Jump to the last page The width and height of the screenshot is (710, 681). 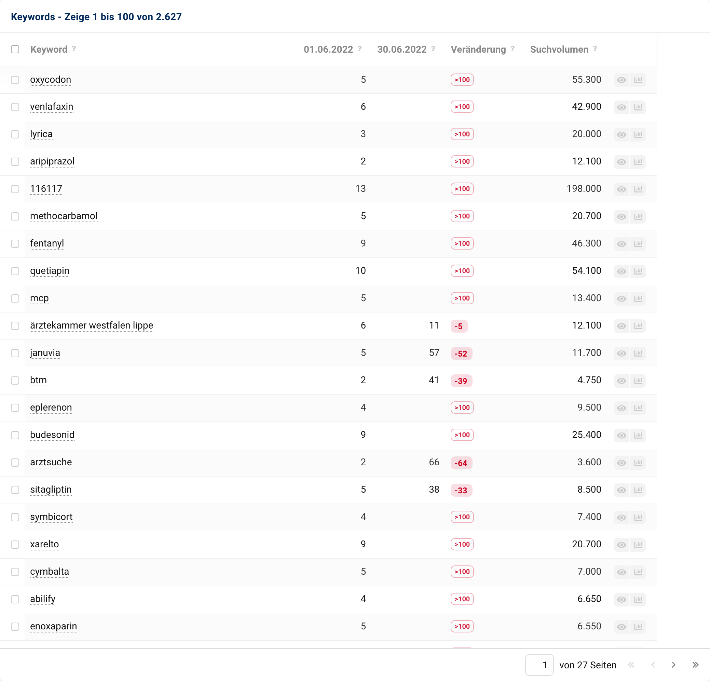tap(695, 665)
